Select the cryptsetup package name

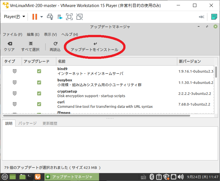[67, 91]
